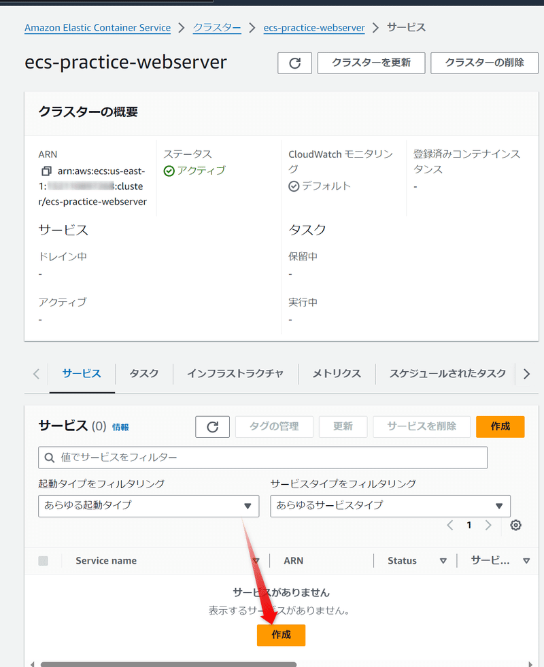
Task: Open Amazon Elastic Container Service breadcrumb link
Action: coord(97,28)
